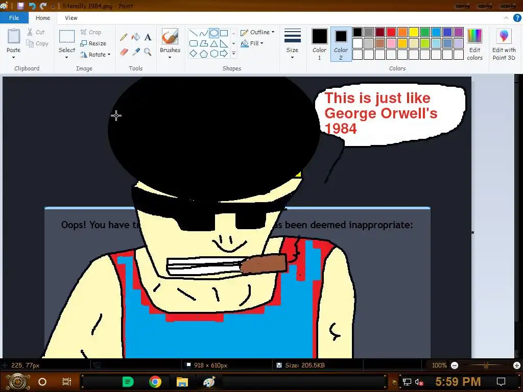Activate Color 2 background selector
Viewport: 523px width, 392px height.
click(x=341, y=44)
